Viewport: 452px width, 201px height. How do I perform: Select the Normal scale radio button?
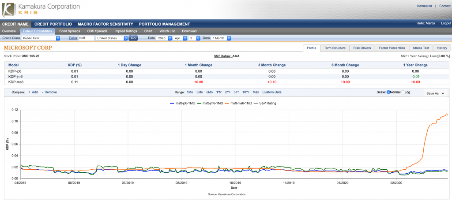388,92
